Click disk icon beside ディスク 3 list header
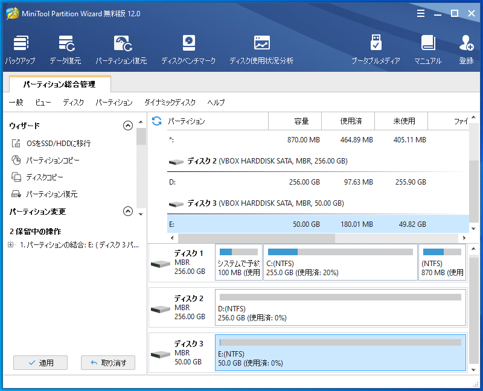Screen dimensions: 483x391 (176, 204)
